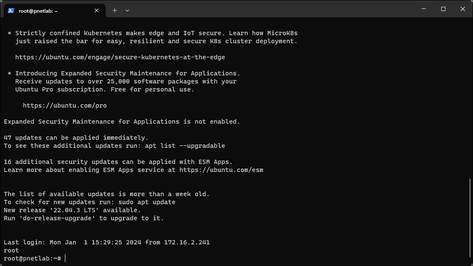
Task: Close the root@pnetlab tab
Action: click(x=97, y=11)
